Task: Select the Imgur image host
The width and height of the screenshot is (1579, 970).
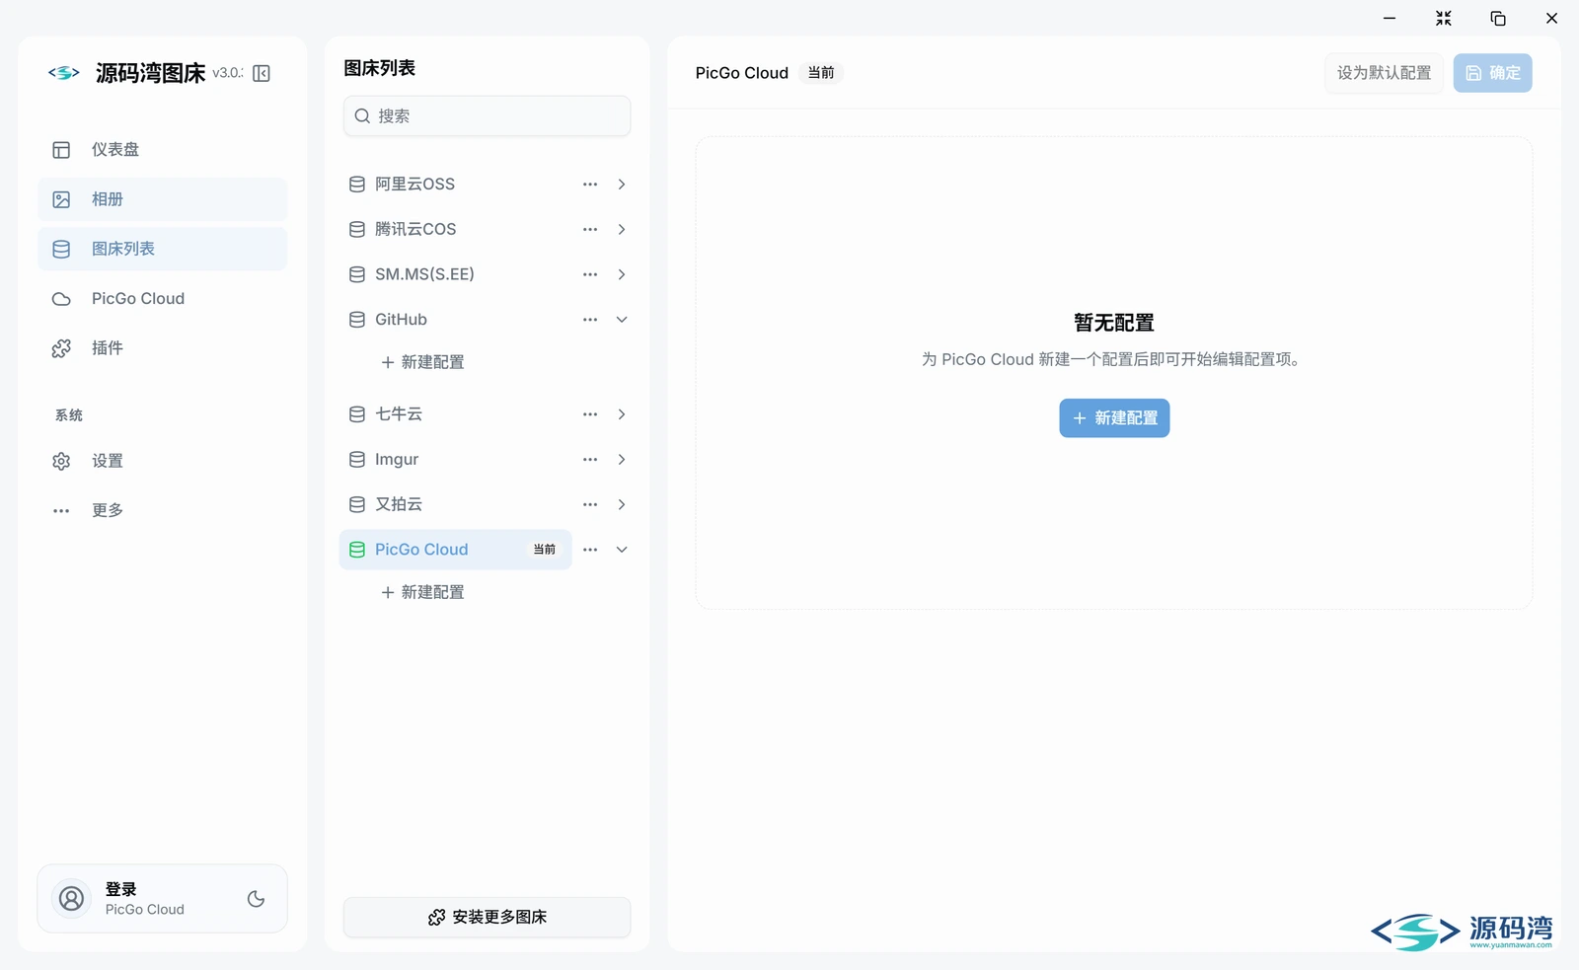Action: pos(455,460)
